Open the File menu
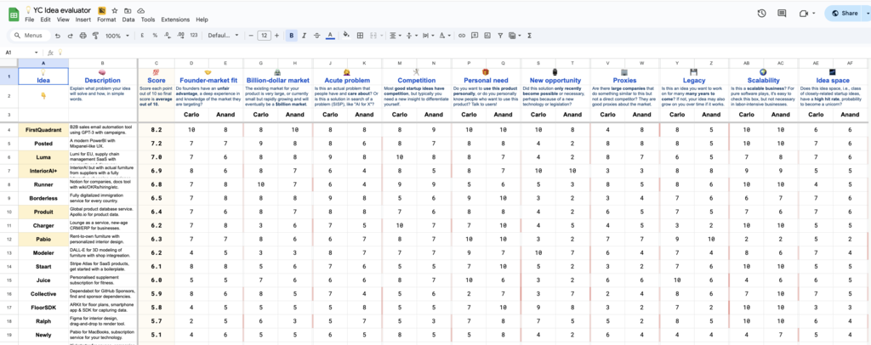This screenshot has width=871, height=345. (x=30, y=20)
